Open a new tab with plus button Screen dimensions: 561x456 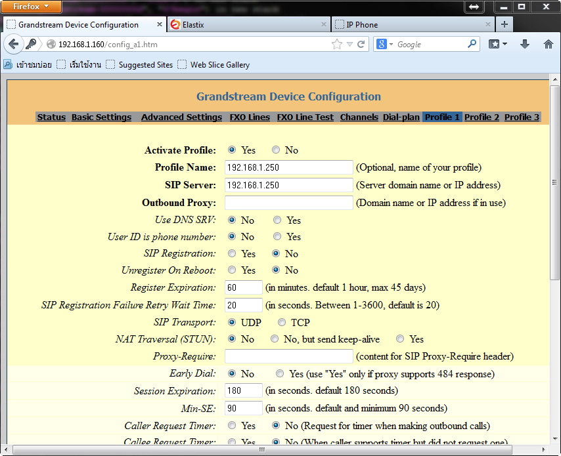tap(505, 24)
